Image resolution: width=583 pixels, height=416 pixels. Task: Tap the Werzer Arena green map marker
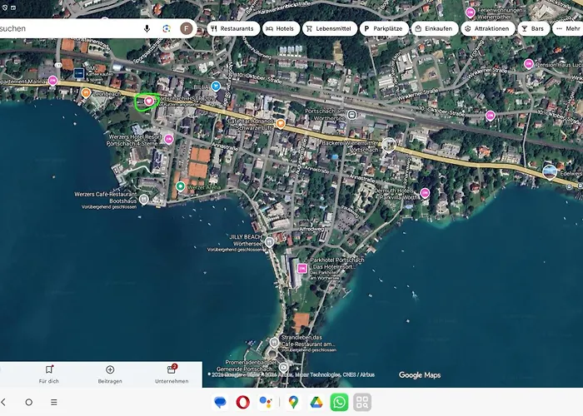[x=180, y=186]
